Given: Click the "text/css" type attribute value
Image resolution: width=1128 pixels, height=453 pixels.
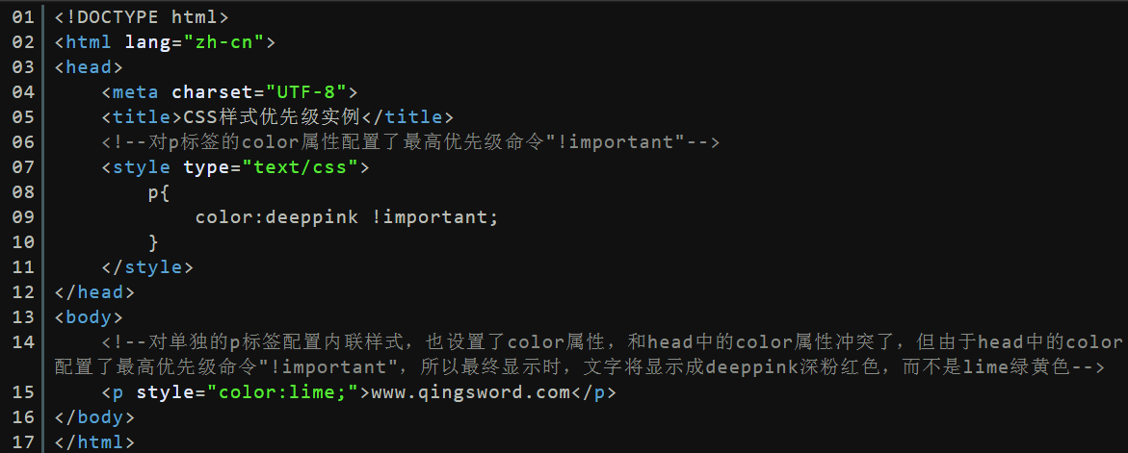Looking at the screenshot, I should click(300, 167).
